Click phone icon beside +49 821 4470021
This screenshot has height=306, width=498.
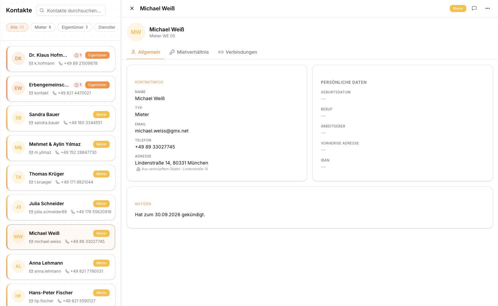54,93
